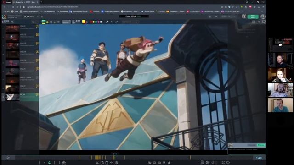Paste the sketch onto current frame
The image size is (294, 165).
click(107, 163)
